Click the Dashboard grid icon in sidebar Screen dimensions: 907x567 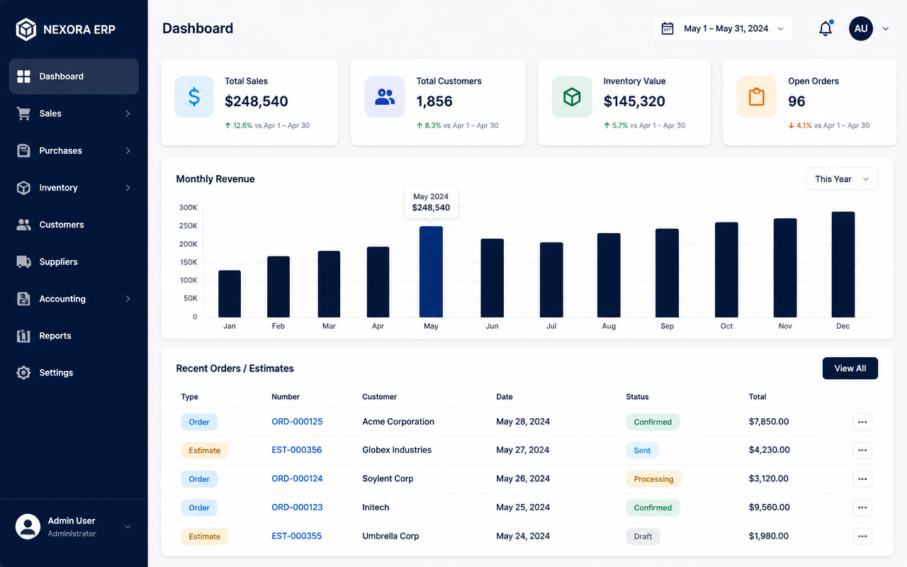(x=23, y=77)
